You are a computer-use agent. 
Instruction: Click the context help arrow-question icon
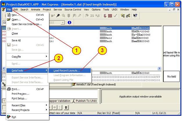(x=135, y=15)
